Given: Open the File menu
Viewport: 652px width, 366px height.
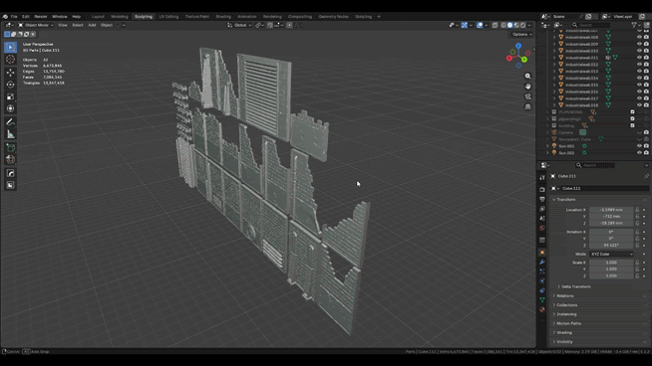Looking at the screenshot, I should point(14,17).
